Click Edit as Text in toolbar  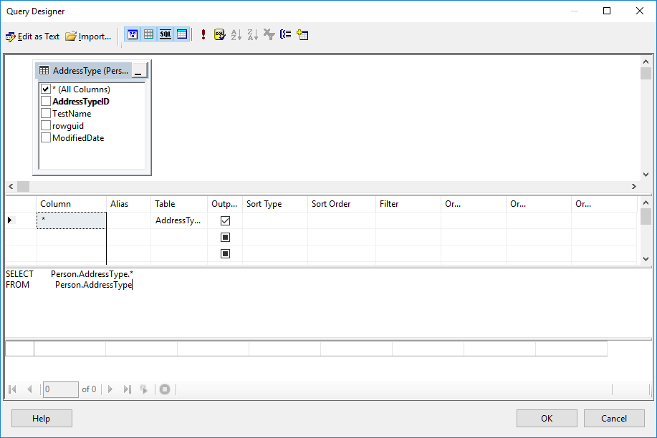pyautogui.click(x=32, y=36)
